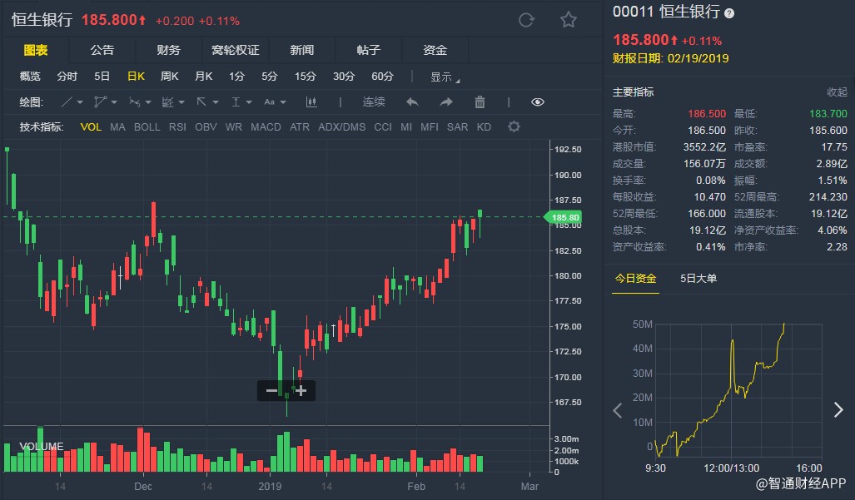Enable the BOLL indicator
The width and height of the screenshot is (855, 500).
pos(147,127)
